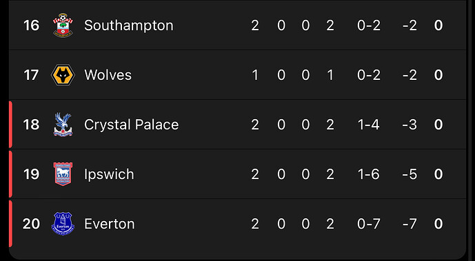Click the Ipswich Town badge
Image resolution: width=475 pixels, height=261 pixels.
(x=63, y=174)
